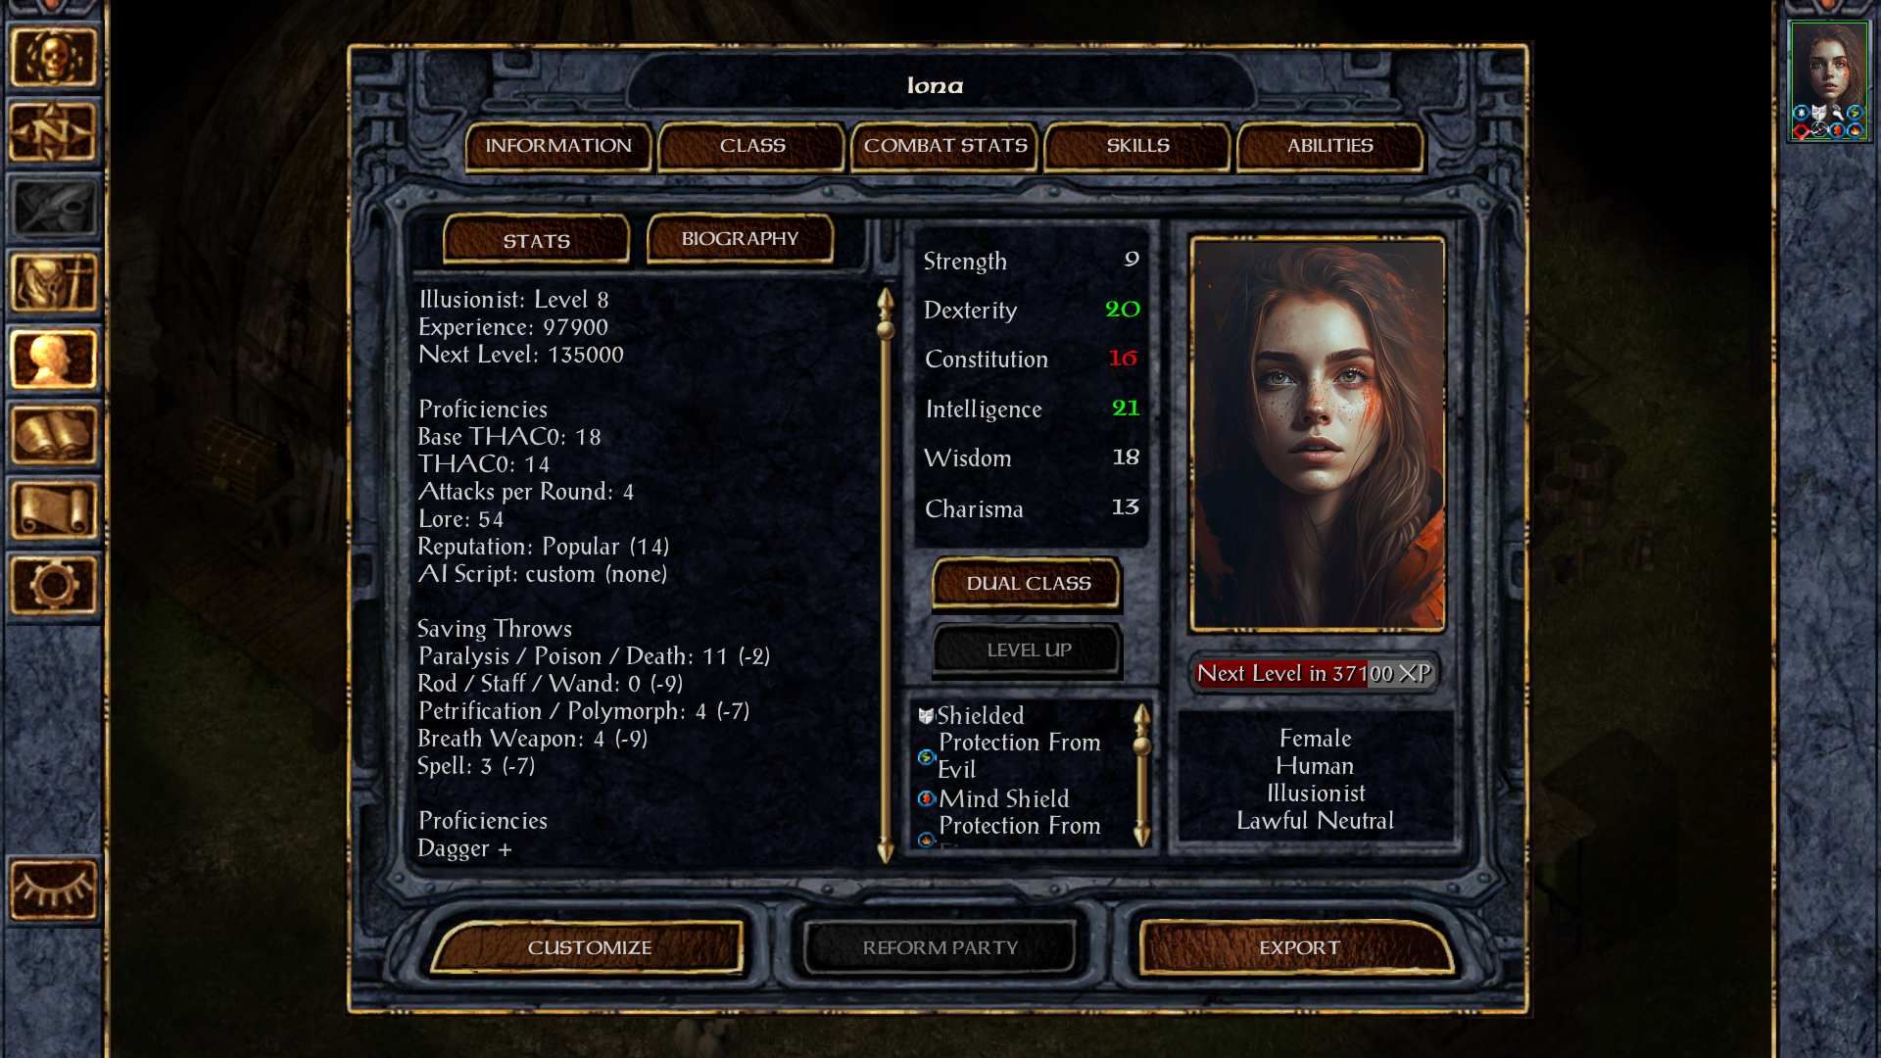Select Iona's portrait in the party sidebar
Image resolution: width=1881 pixels, height=1058 pixels.
(x=1828, y=81)
